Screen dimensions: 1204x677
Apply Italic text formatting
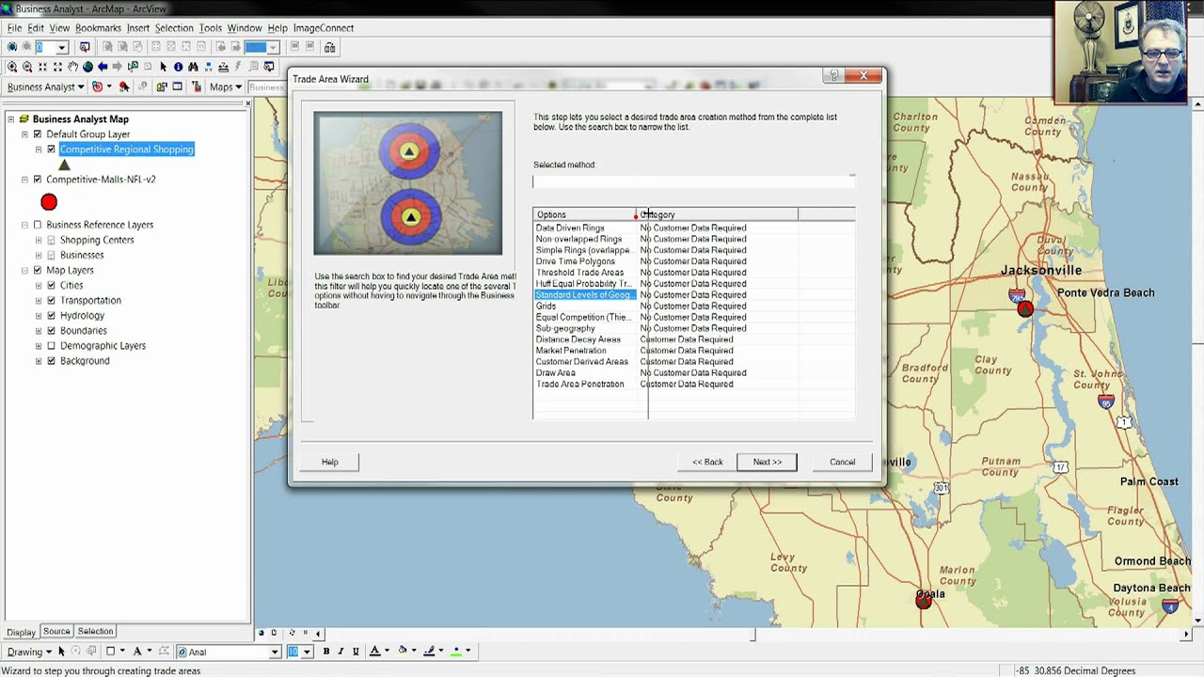(x=341, y=652)
